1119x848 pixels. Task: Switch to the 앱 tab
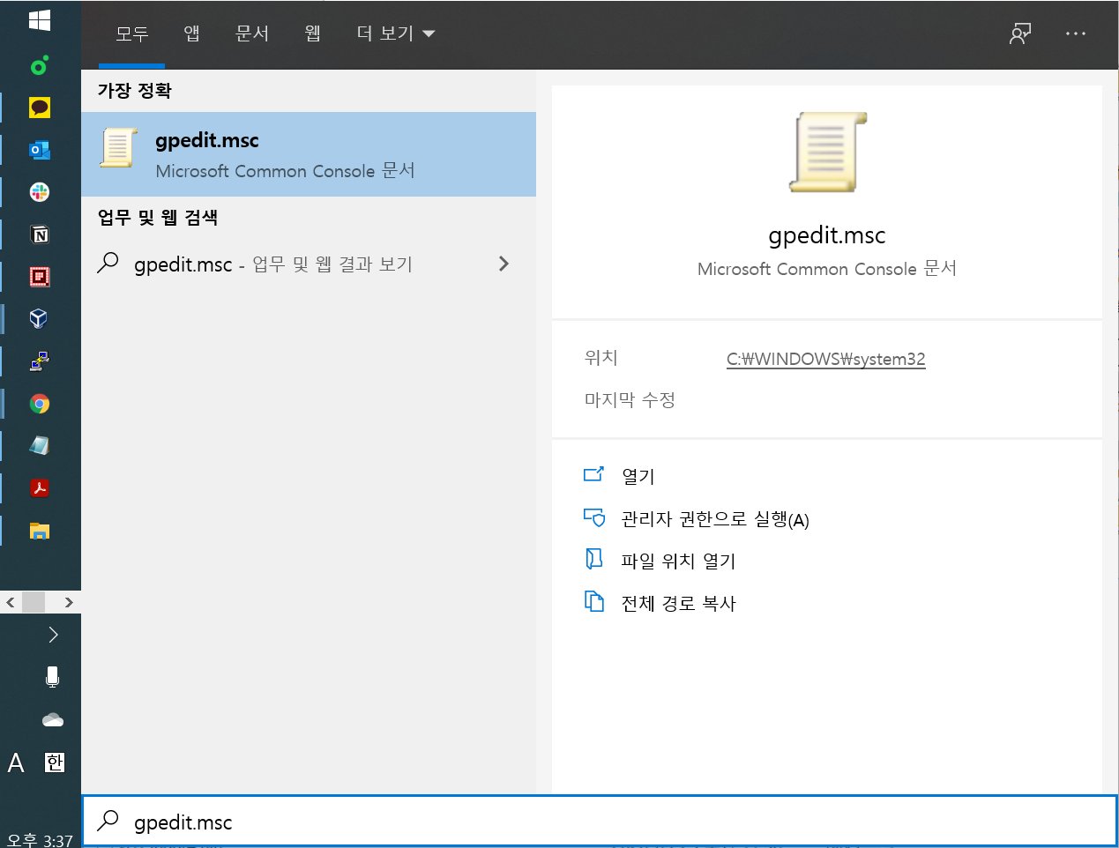(x=192, y=33)
